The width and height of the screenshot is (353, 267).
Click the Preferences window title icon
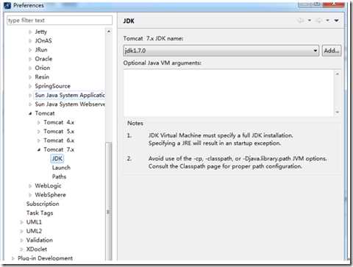pos(7,5)
